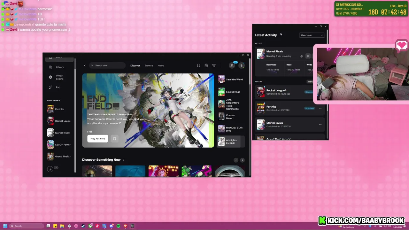Open Epic Games Launcher from the taskbar
Viewport: 409px width, 230px height.
132,226
